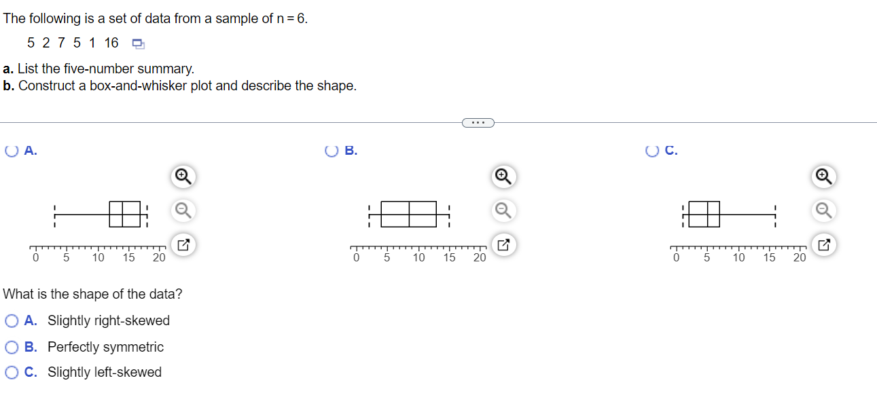Click the zoom-in magnifier for boxplot A

pyautogui.click(x=182, y=177)
